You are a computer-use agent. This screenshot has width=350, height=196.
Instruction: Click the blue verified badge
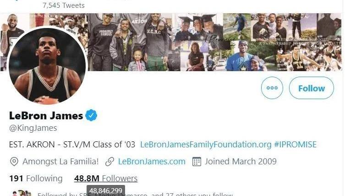pyautogui.click(x=92, y=115)
